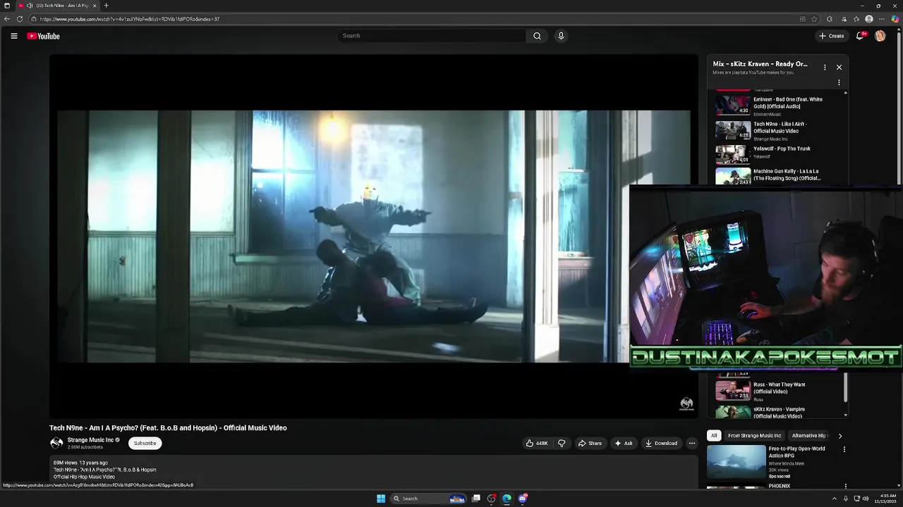The width and height of the screenshot is (903, 507).
Task: Play Russ - What They Want thumbnail
Action: tap(733, 390)
